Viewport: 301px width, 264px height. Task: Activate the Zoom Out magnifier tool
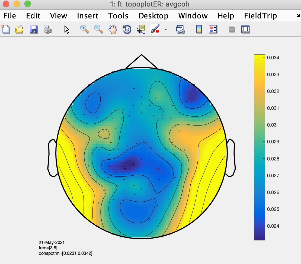(98, 29)
